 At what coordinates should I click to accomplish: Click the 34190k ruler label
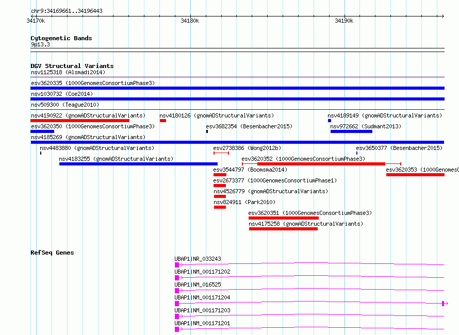pyautogui.click(x=344, y=21)
